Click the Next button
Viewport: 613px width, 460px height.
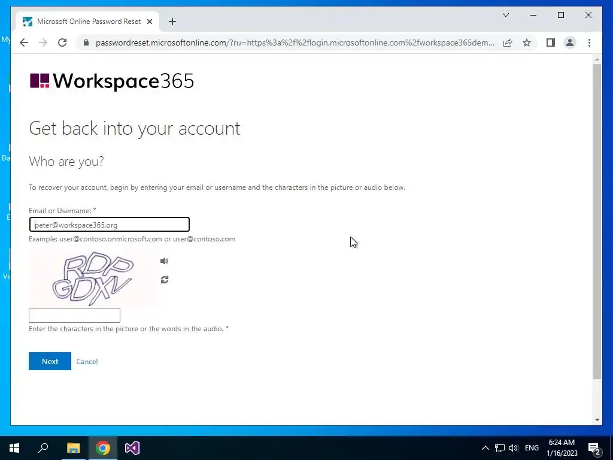point(50,361)
